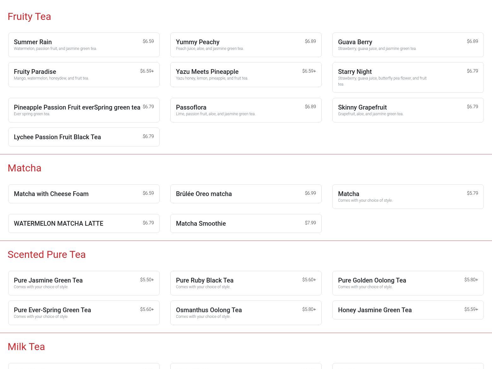Click "Ever spring green tea." description
Image resolution: width=492 pixels, height=369 pixels.
32,114
